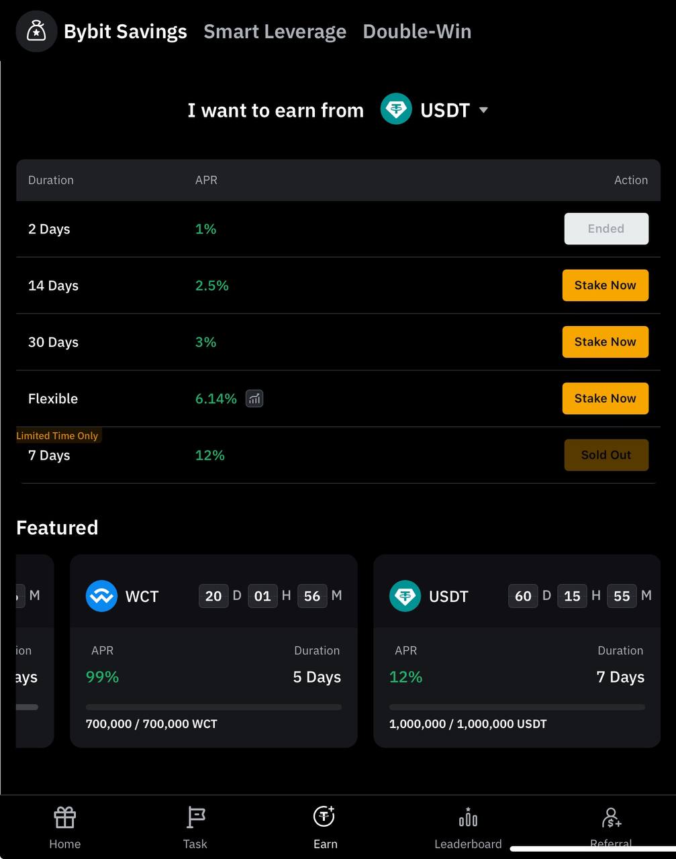Stake Now on the 30 Days plan
This screenshot has width=676, height=859.
click(x=606, y=342)
